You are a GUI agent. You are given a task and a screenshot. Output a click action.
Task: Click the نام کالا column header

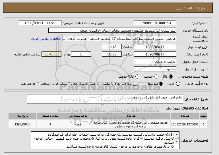pos(131,116)
